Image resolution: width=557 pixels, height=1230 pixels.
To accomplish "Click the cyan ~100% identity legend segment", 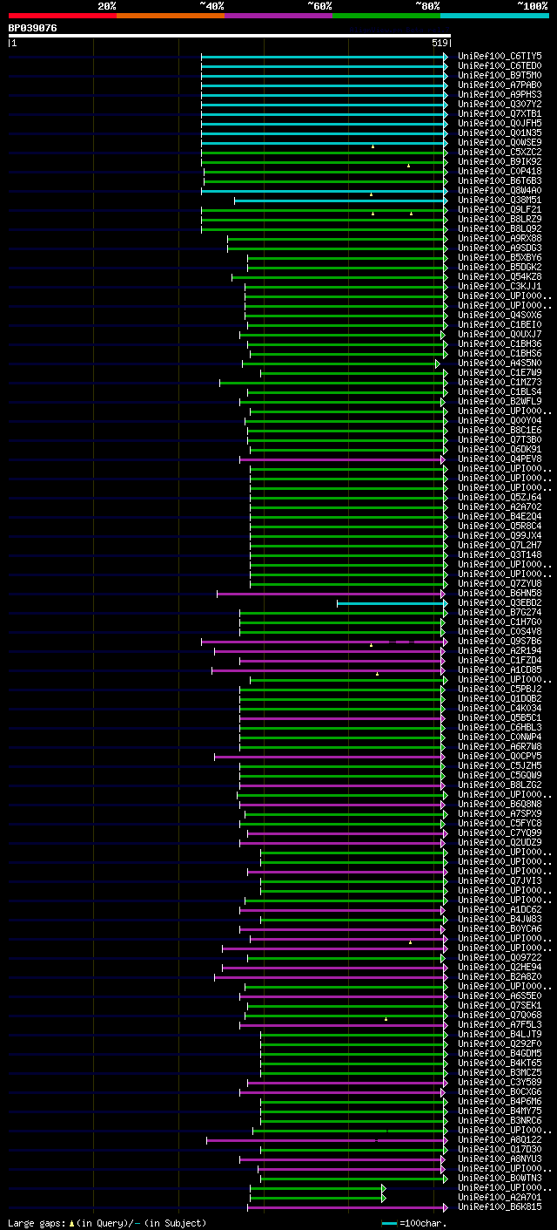I will pyautogui.click(x=494, y=16).
